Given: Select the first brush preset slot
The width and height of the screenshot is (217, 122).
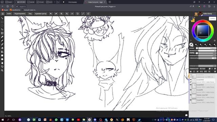Looking at the screenshot, I should [x=191, y=44].
